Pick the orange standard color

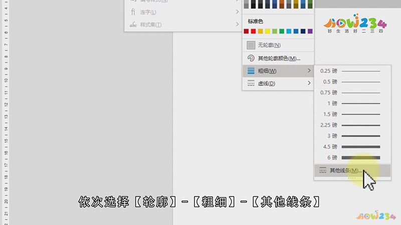[260, 31]
